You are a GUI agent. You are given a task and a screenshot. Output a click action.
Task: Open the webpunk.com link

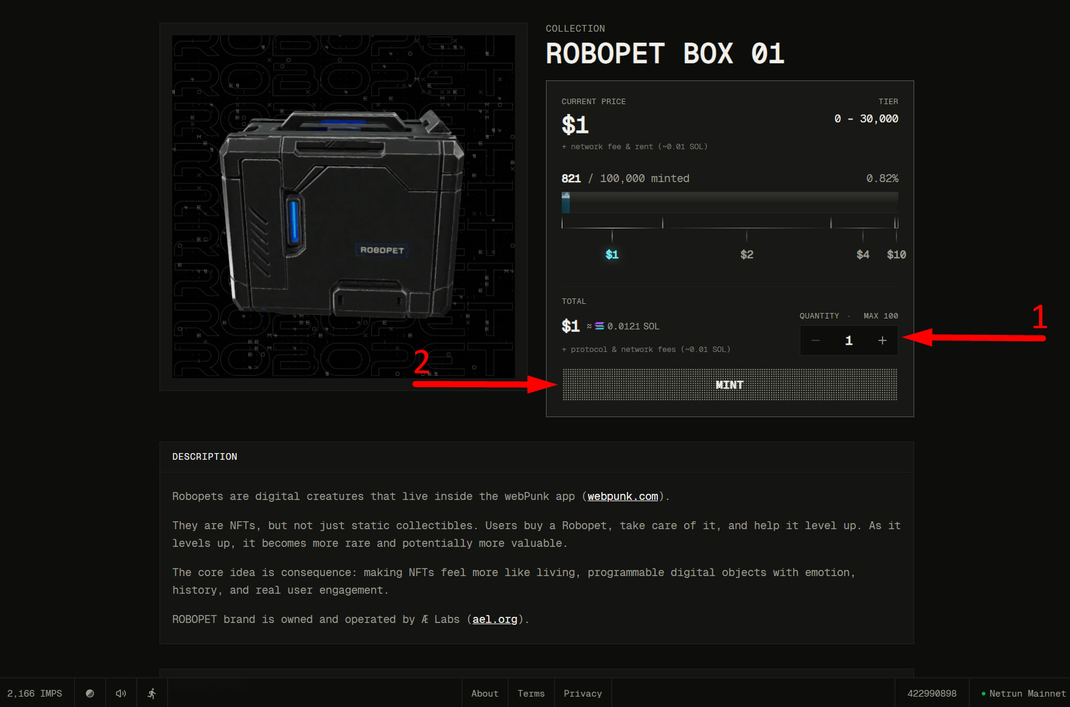(623, 496)
